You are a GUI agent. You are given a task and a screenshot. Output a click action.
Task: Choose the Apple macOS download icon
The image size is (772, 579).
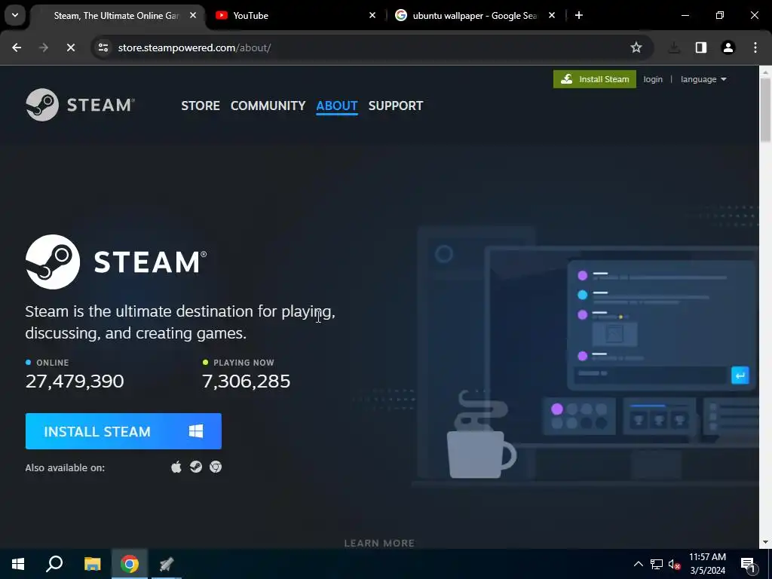coord(176,467)
